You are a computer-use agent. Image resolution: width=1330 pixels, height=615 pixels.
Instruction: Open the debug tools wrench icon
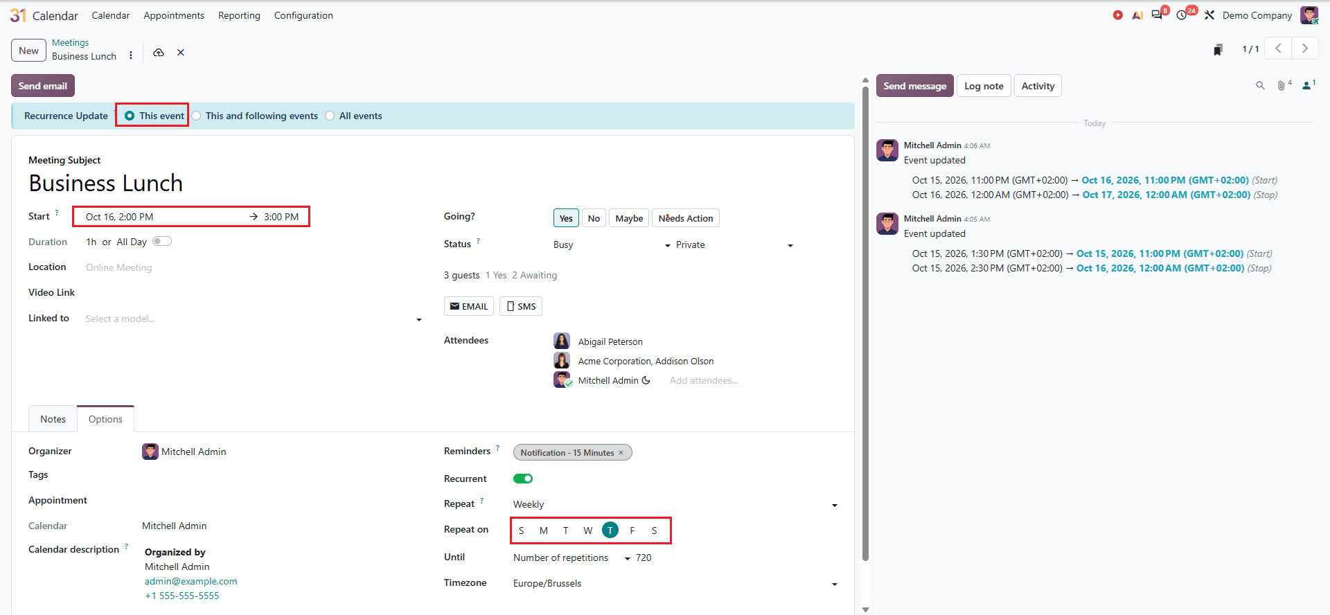tap(1209, 15)
